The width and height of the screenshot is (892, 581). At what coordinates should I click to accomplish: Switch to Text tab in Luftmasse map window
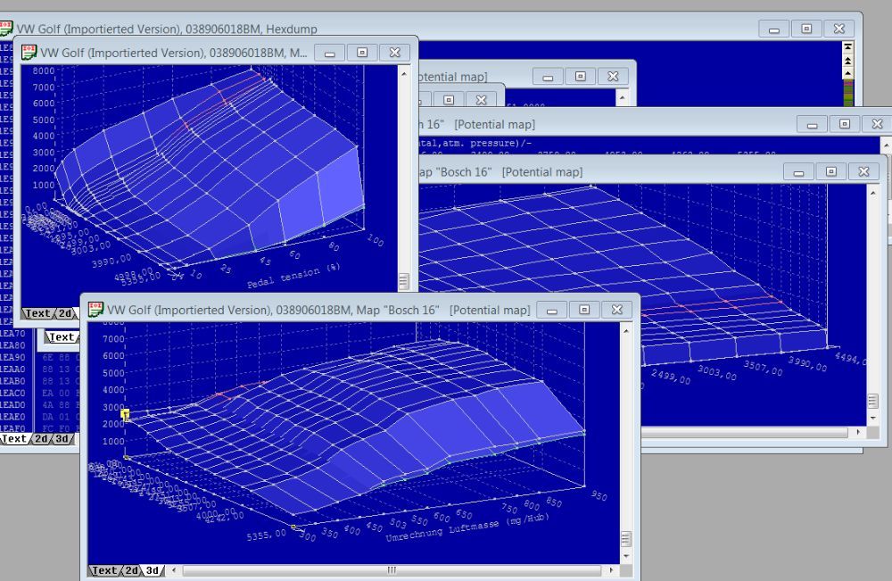pyautogui.click(x=104, y=570)
